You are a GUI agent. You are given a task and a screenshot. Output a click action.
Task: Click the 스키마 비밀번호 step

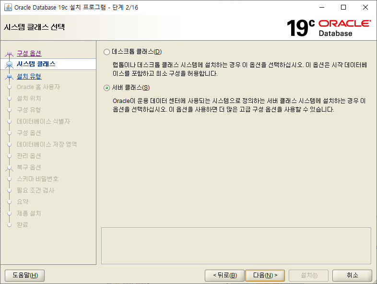click(x=37, y=179)
